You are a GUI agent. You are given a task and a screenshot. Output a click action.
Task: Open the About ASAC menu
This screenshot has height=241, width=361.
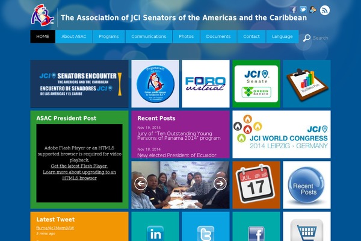point(73,36)
